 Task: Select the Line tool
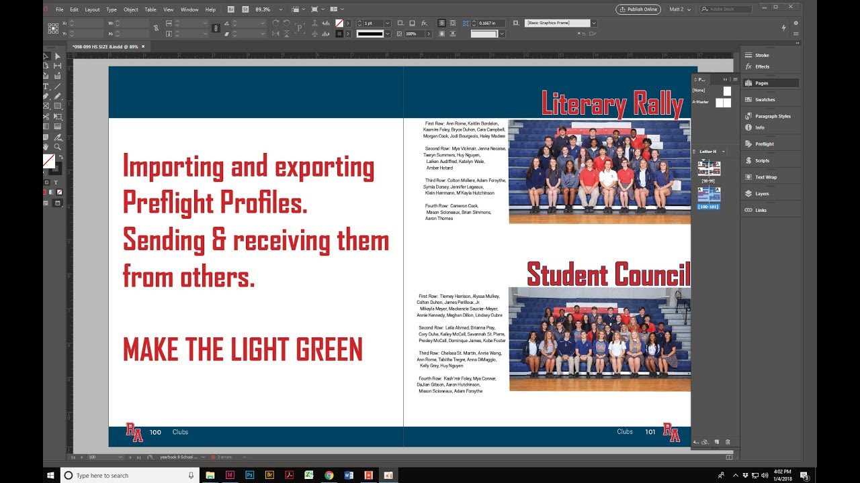pyautogui.click(x=58, y=86)
